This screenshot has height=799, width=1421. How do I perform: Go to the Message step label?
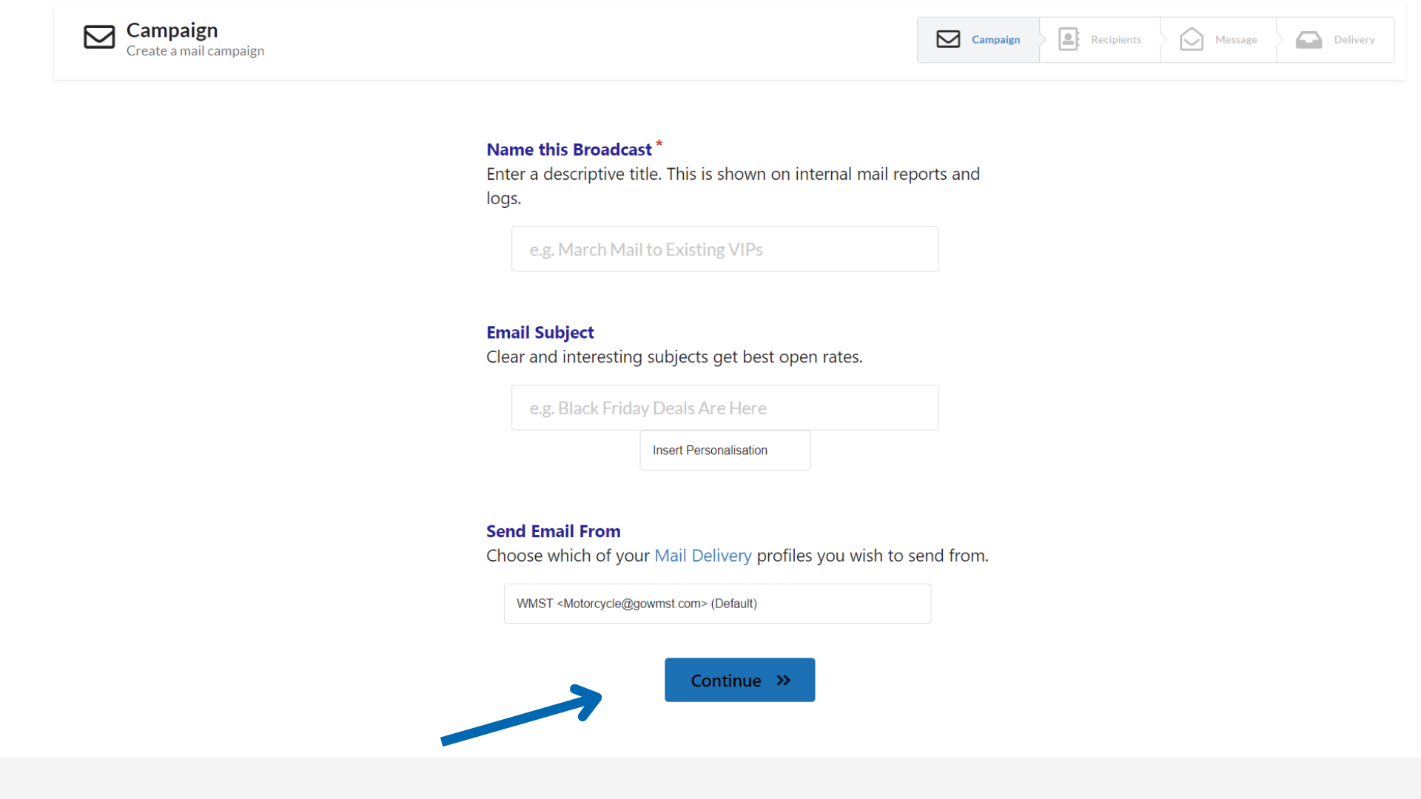click(x=1235, y=40)
